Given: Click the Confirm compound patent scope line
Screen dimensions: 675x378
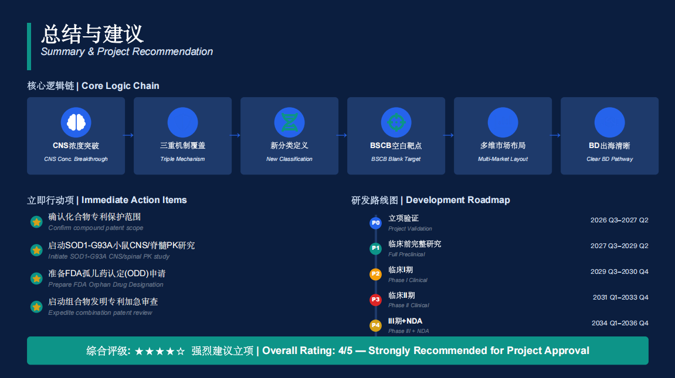Looking at the screenshot, I should coord(96,228).
